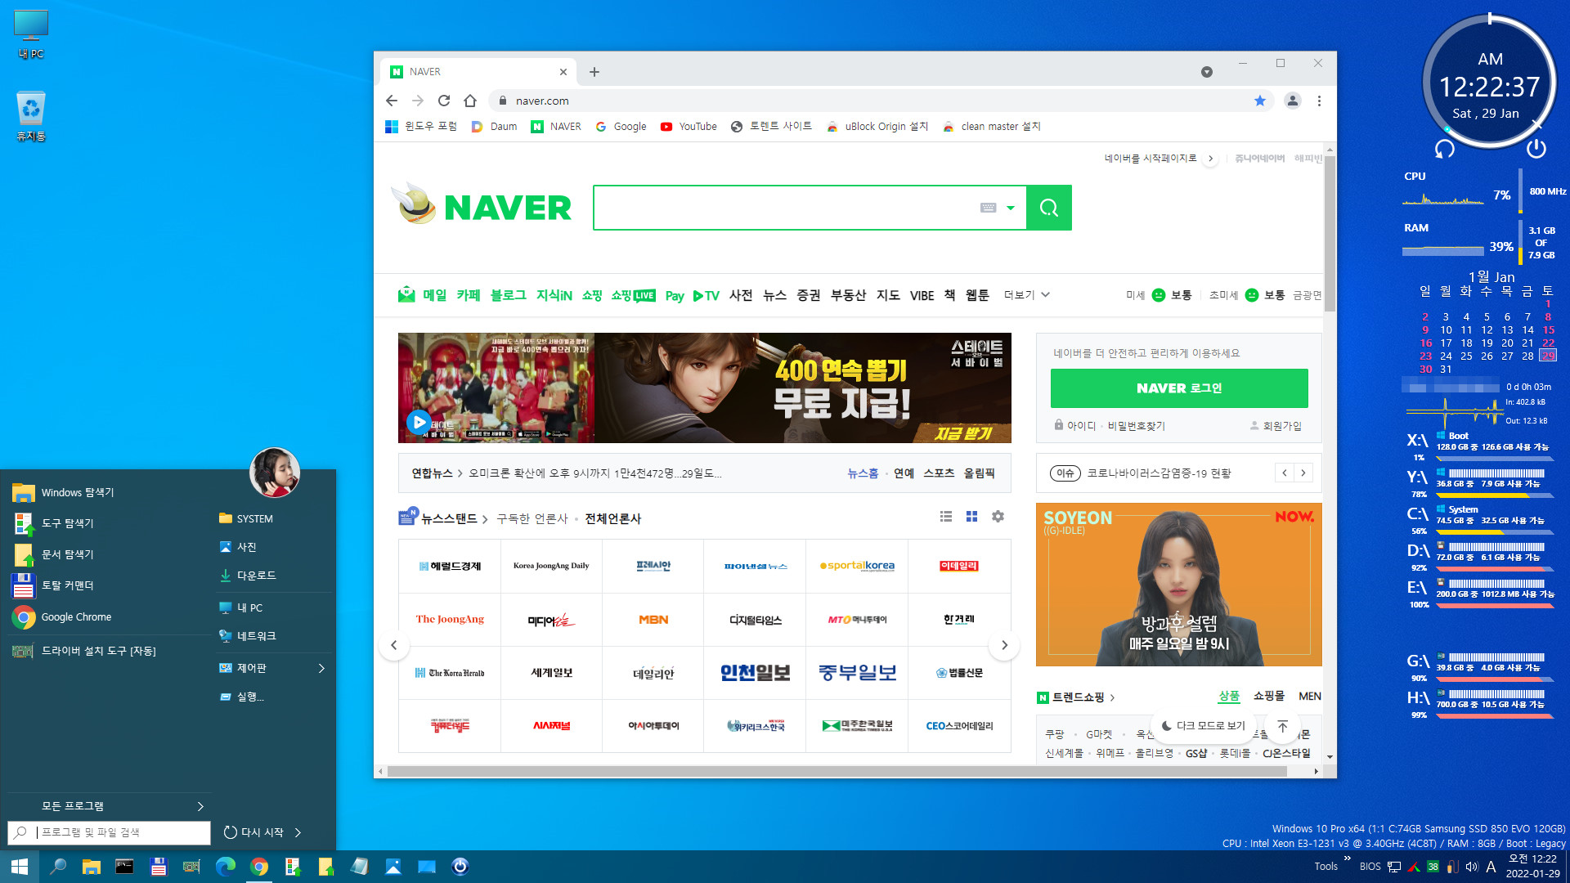Expand 제어판 submenu arrow
The height and width of the screenshot is (883, 1570).
click(321, 669)
